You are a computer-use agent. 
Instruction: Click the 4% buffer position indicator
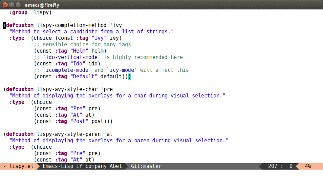click(x=308, y=166)
